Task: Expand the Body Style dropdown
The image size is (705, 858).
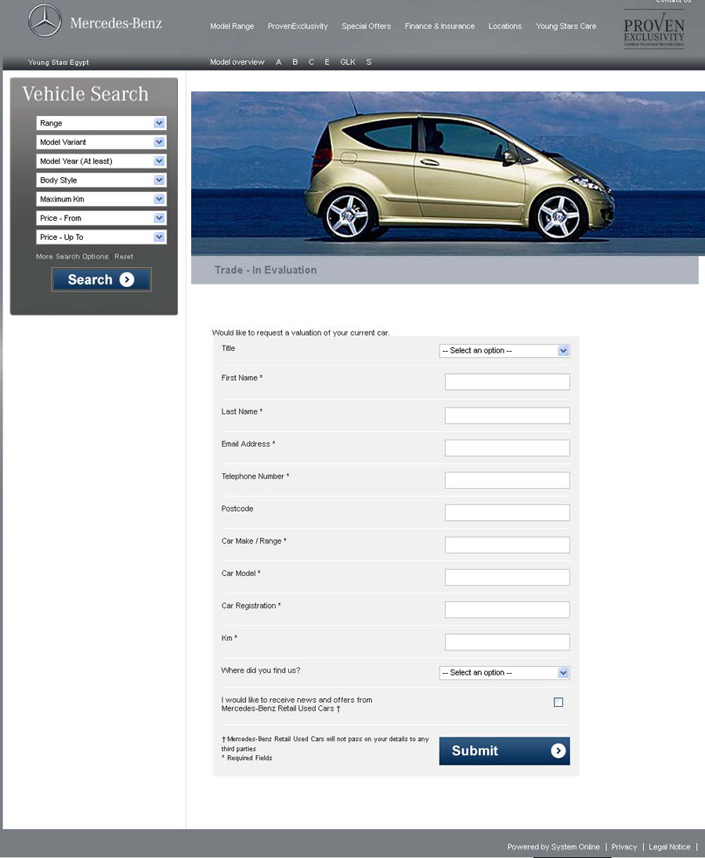Action: 101,180
